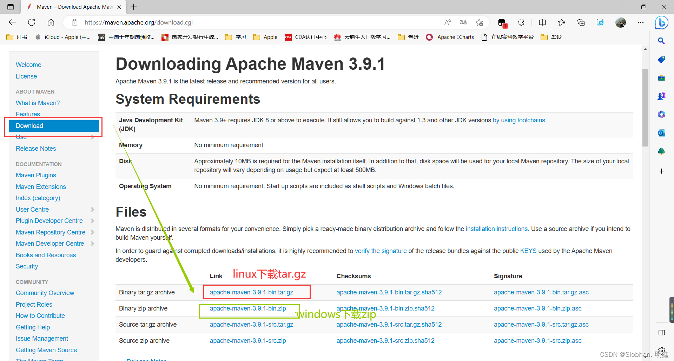Open Maven Plugins documentation

click(x=36, y=175)
